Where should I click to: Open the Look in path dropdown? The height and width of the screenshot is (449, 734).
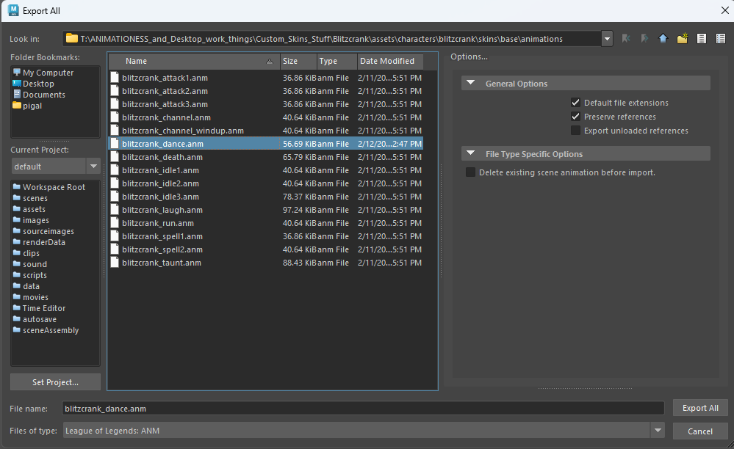(606, 39)
